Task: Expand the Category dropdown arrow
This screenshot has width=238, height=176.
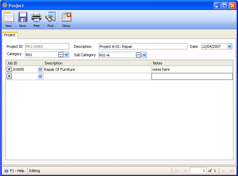Action: tap(66, 55)
